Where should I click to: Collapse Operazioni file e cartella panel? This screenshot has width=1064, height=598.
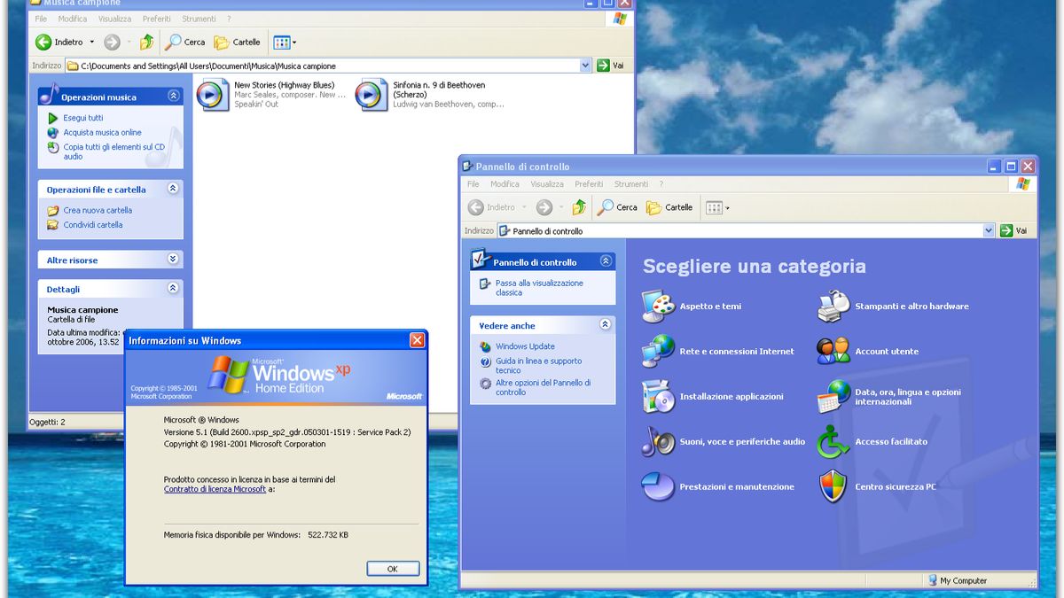click(173, 189)
